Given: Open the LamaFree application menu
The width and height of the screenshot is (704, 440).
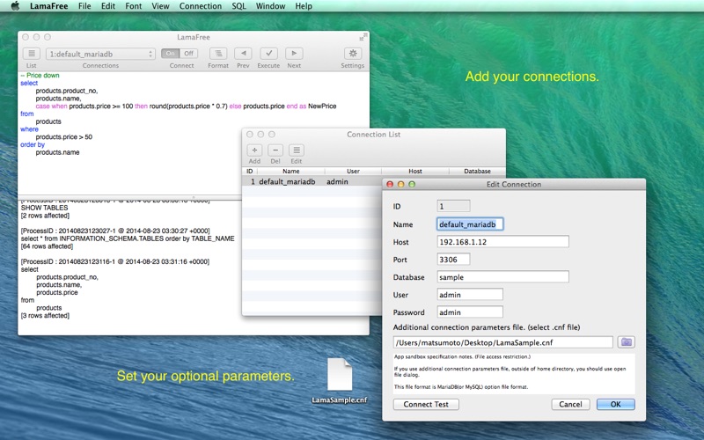Looking at the screenshot, I should click(x=49, y=6).
